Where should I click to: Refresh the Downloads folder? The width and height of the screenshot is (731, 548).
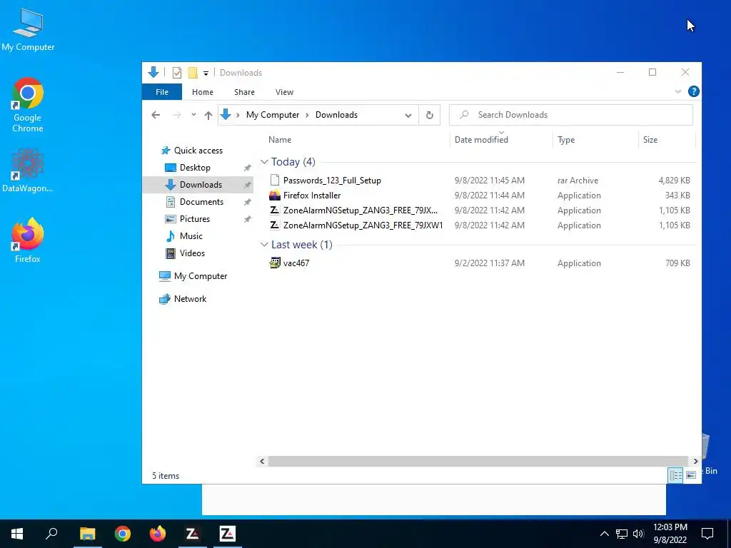click(x=429, y=115)
